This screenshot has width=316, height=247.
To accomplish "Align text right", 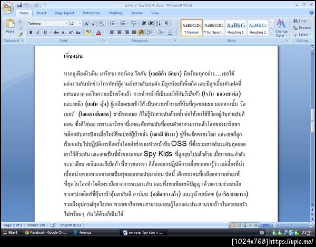I will pos(127,32).
